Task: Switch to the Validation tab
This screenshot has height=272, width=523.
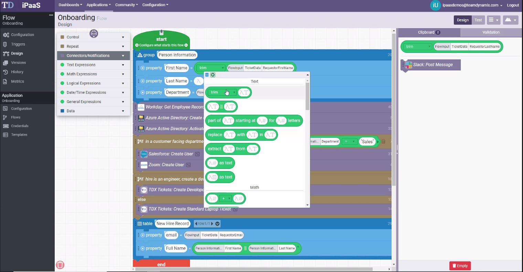Action: click(491, 32)
